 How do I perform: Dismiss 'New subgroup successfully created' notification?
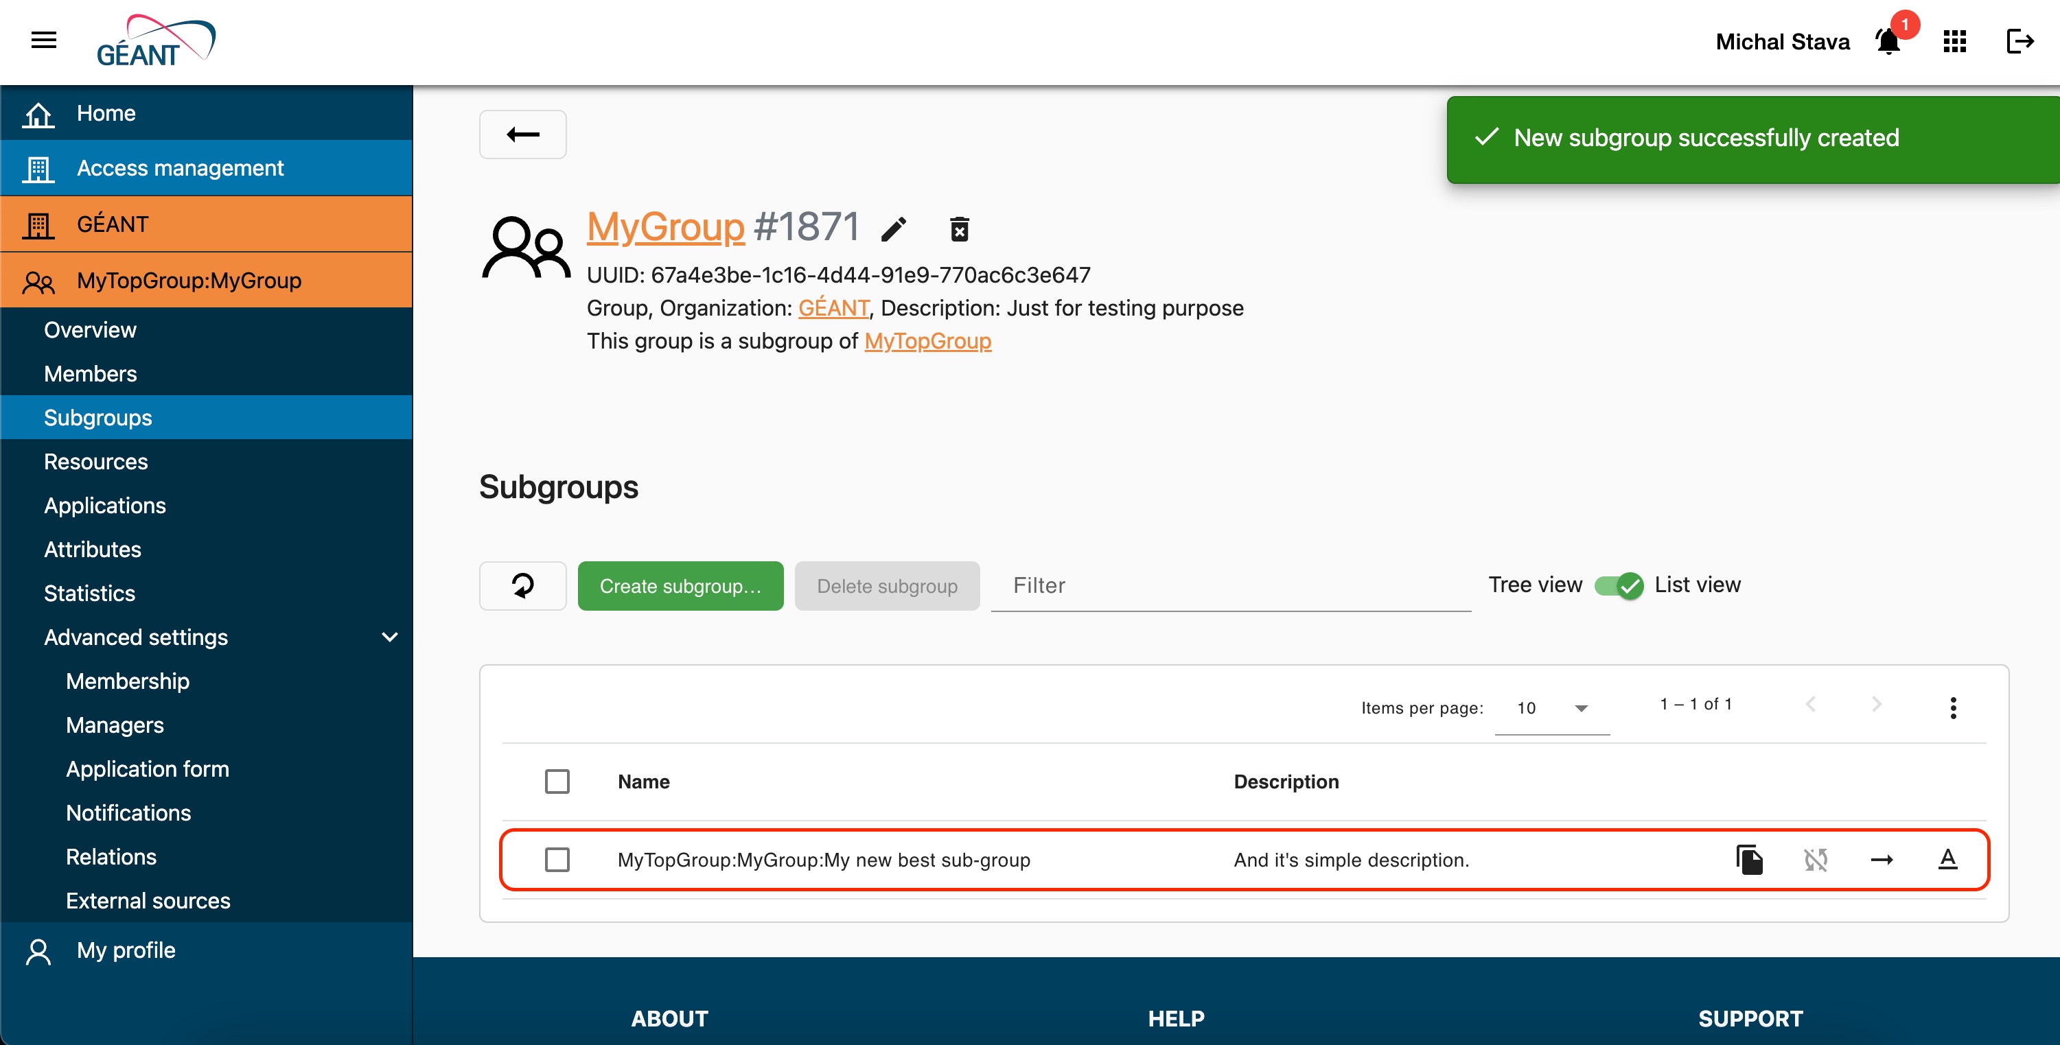(1753, 139)
